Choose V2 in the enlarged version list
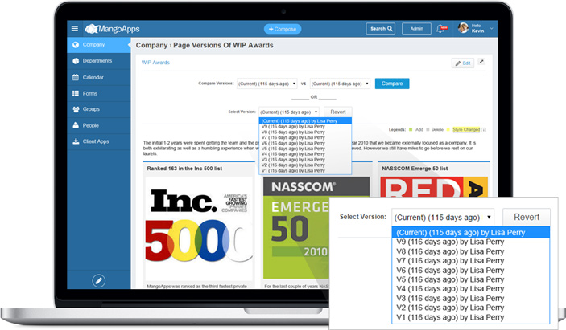Image resolution: width=566 pixels, height=330 pixels. click(x=471, y=308)
